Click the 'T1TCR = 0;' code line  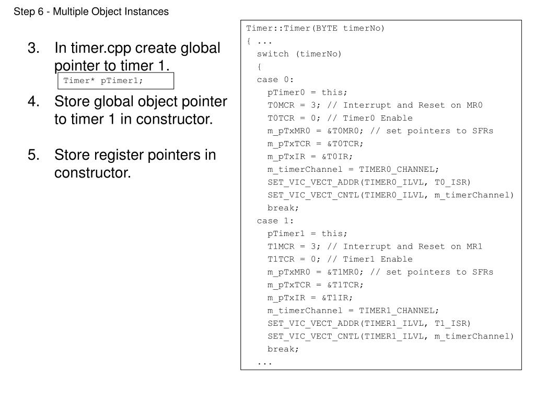[x=340, y=259]
